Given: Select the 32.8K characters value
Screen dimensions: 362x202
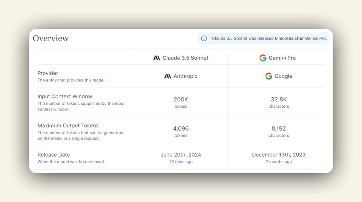Looking at the screenshot, I should point(279,102).
